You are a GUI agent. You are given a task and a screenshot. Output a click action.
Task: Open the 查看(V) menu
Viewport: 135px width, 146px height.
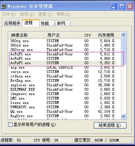coord(45,14)
